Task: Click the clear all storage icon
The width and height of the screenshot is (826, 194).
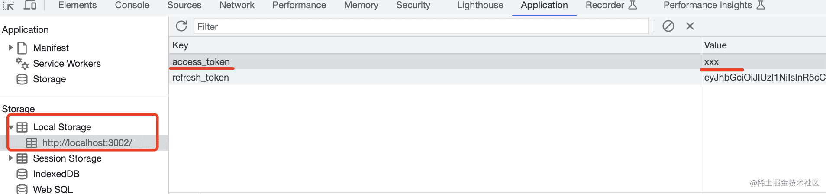Action: click(x=668, y=26)
